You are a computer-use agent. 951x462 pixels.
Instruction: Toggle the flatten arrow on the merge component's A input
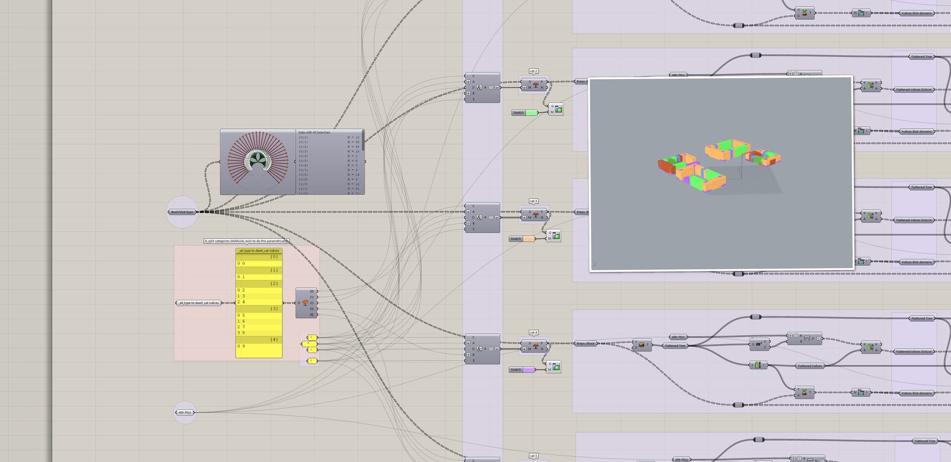[x=469, y=82]
